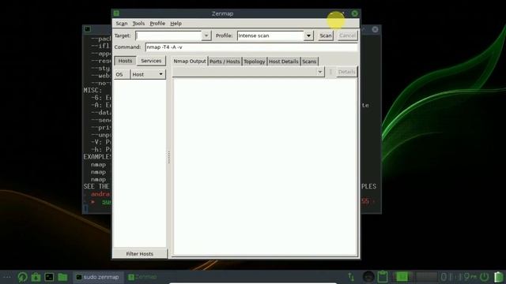Switch to sudo zenmap taskbar entry
506x284 pixels.
point(97,277)
